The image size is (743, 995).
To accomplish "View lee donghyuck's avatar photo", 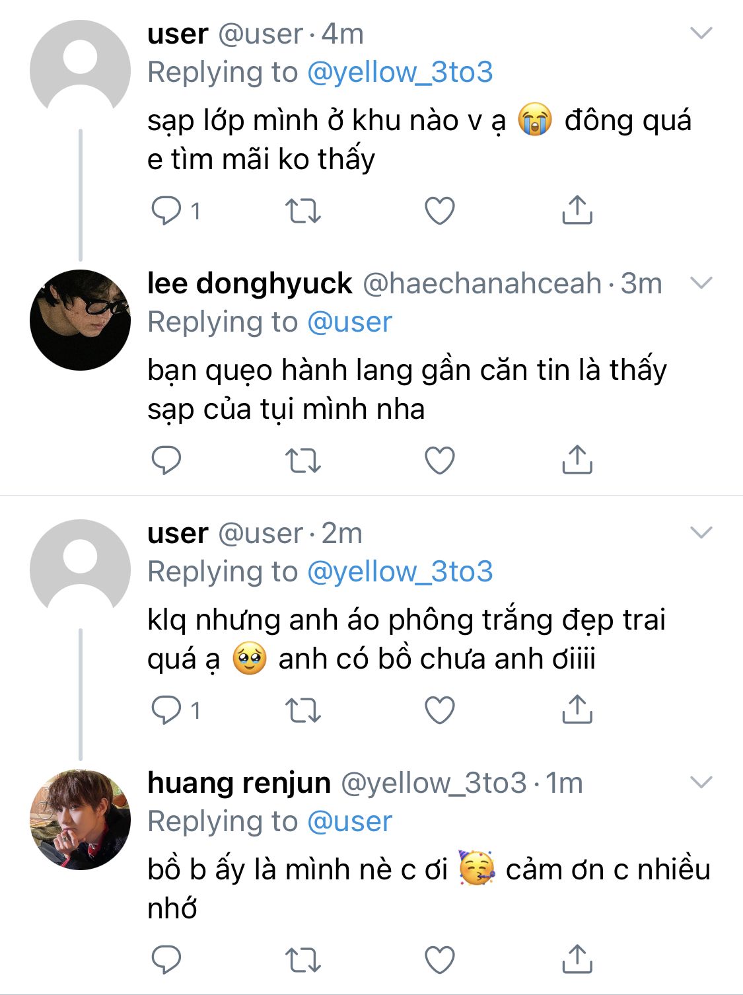I will (81, 320).
